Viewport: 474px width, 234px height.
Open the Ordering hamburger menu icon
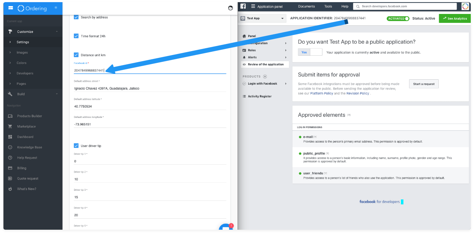coord(10,8)
